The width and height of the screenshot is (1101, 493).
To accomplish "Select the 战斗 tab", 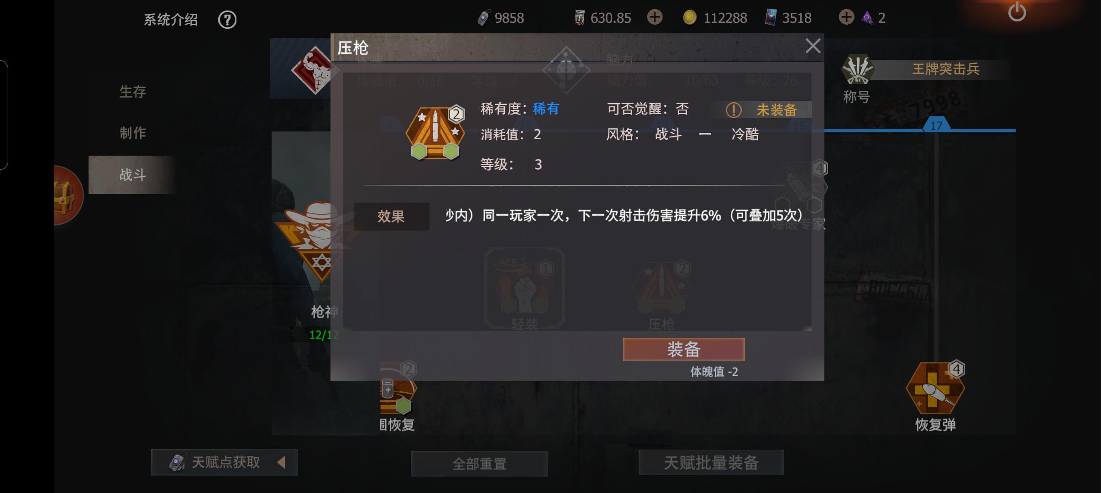I will pyautogui.click(x=133, y=175).
